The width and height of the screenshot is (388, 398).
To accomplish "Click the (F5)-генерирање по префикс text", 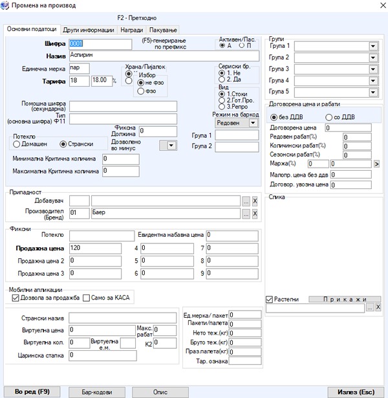I will [164, 43].
